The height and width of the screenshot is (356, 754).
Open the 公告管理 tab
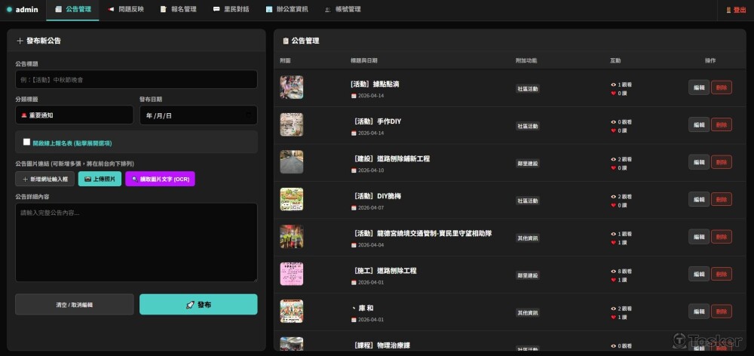(x=72, y=9)
